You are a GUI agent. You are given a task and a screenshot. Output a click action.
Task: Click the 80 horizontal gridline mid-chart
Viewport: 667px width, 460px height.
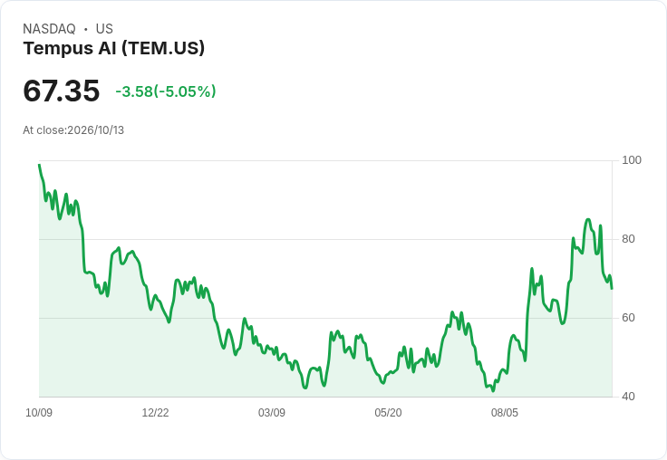pyautogui.click(x=325, y=239)
